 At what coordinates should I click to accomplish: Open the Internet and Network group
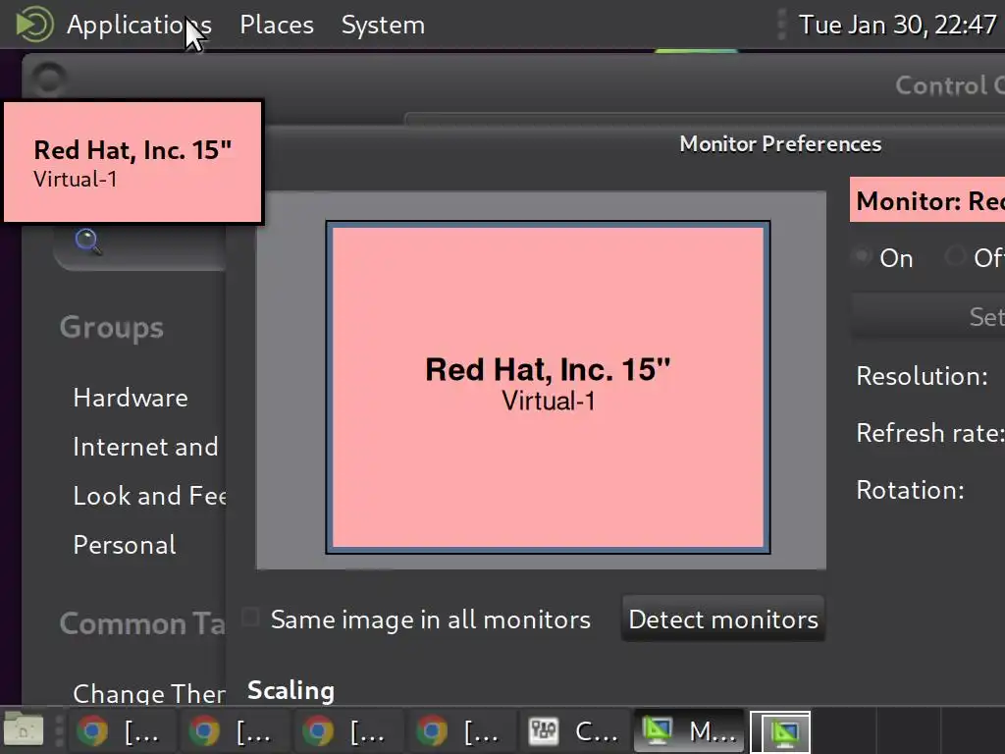tap(146, 447)
